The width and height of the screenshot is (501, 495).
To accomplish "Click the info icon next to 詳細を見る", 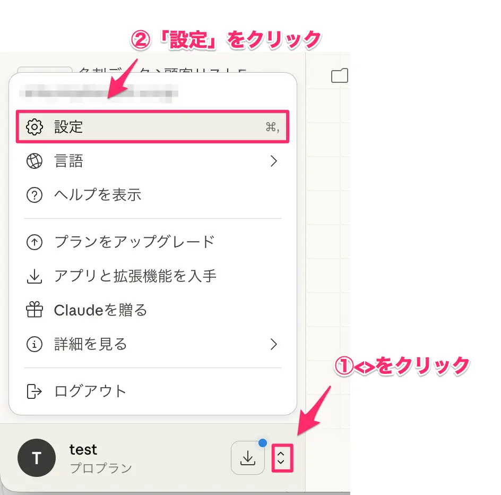I will pos(34,344).
